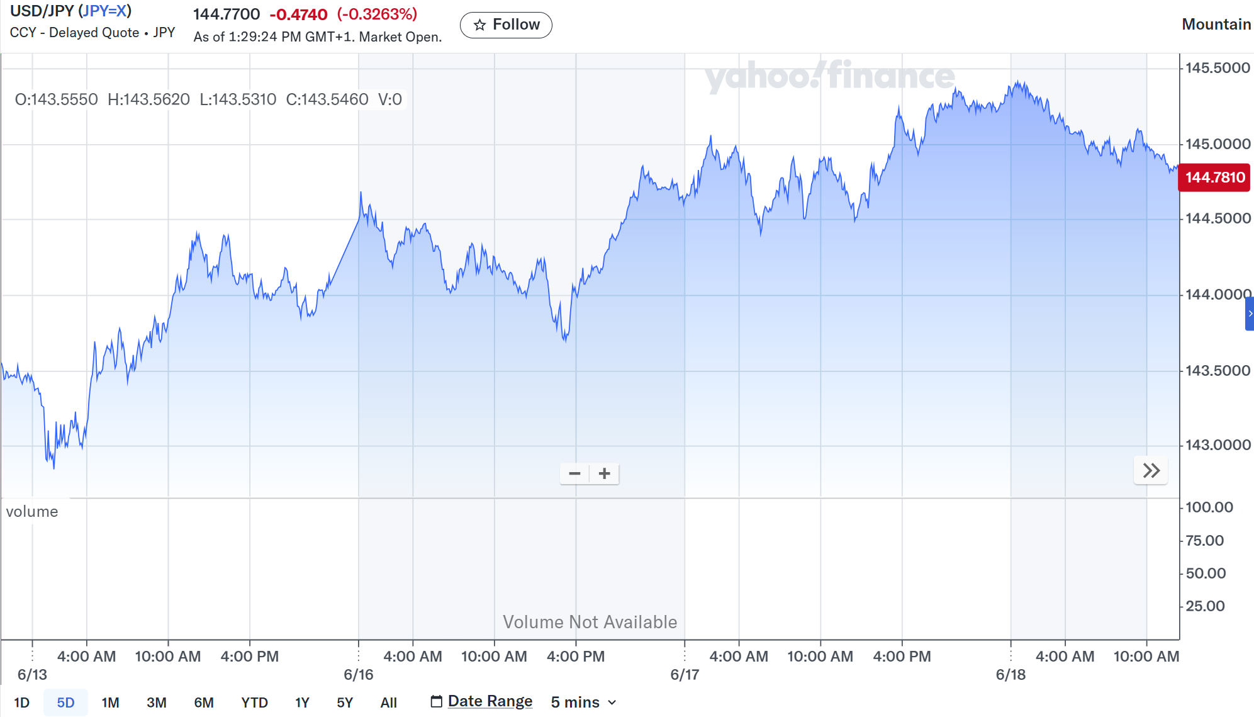This screenshot has width=1254, height=717.
Task: Switch to the 1M range
Action: tap(110, 703)
